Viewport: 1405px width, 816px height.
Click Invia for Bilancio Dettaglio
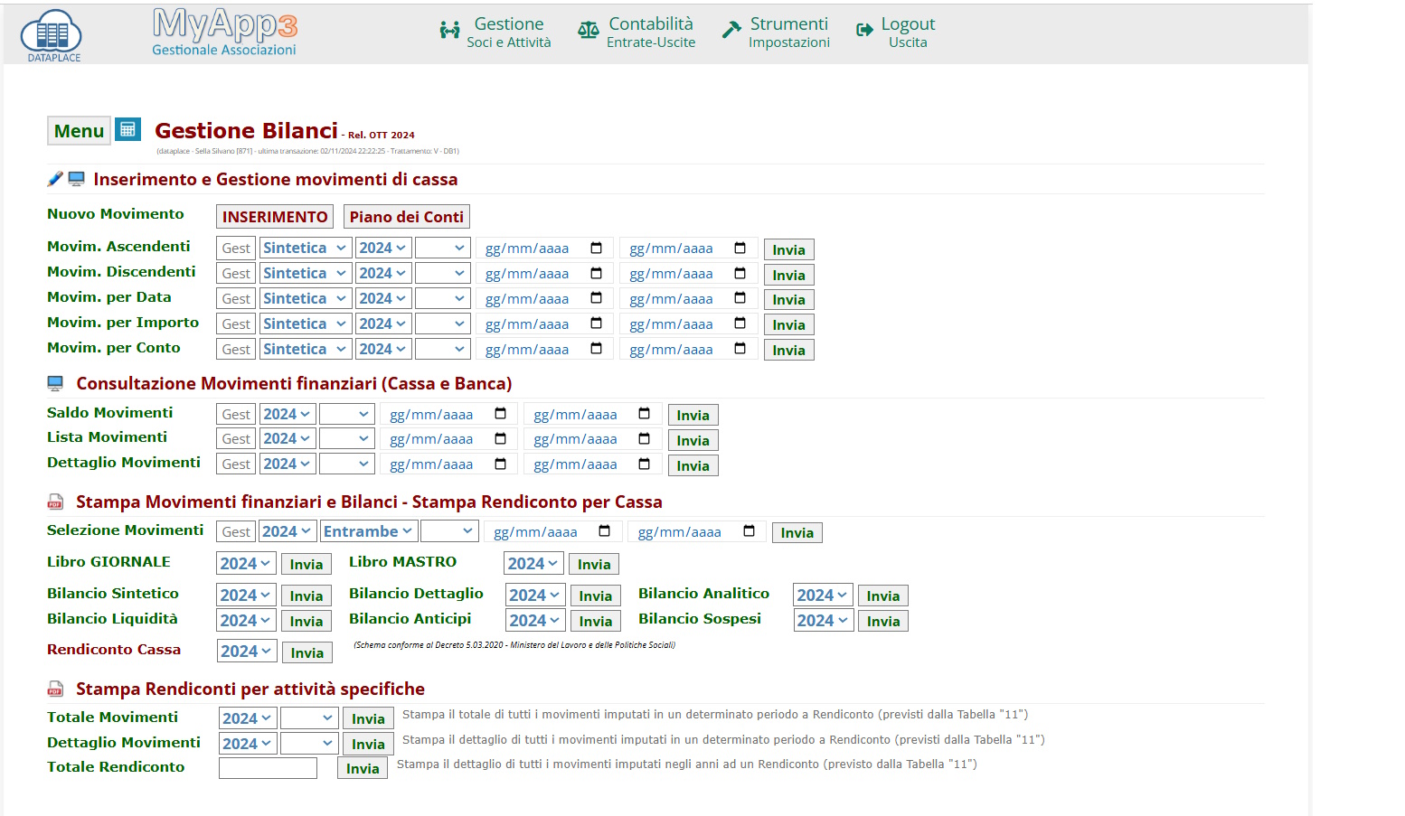click(596, 596)
